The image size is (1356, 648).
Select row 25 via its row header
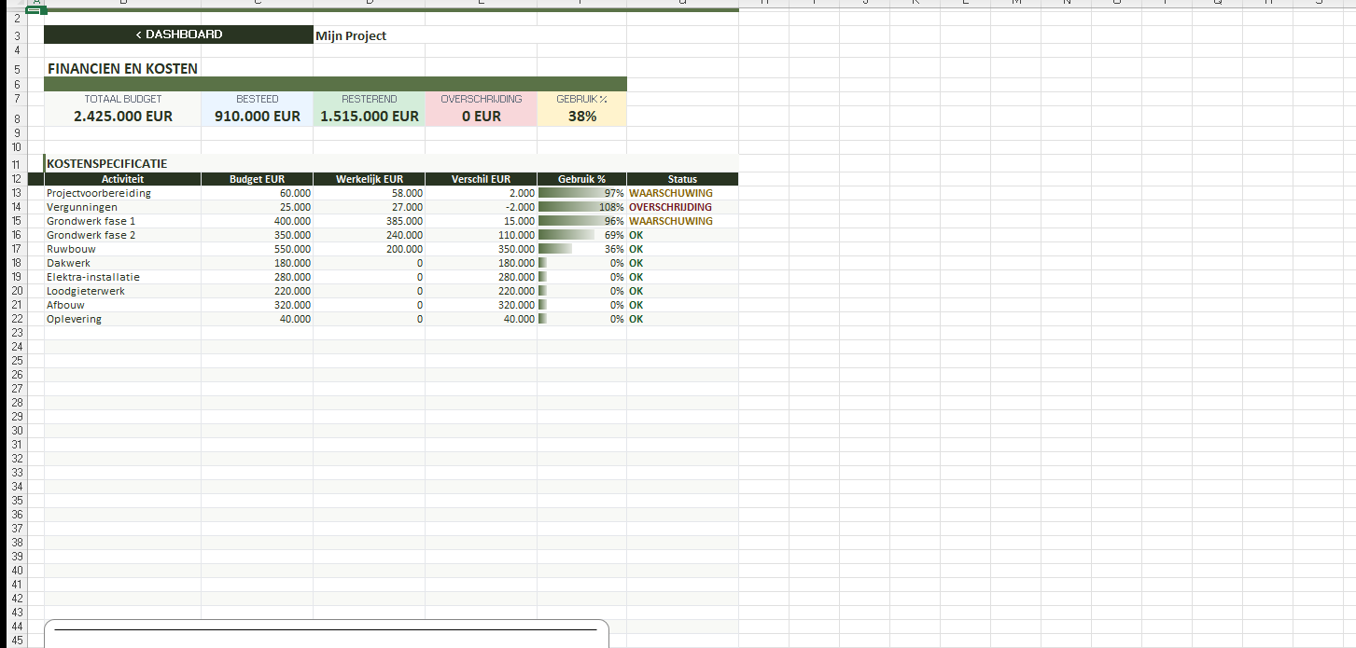(x=17, y=361)
